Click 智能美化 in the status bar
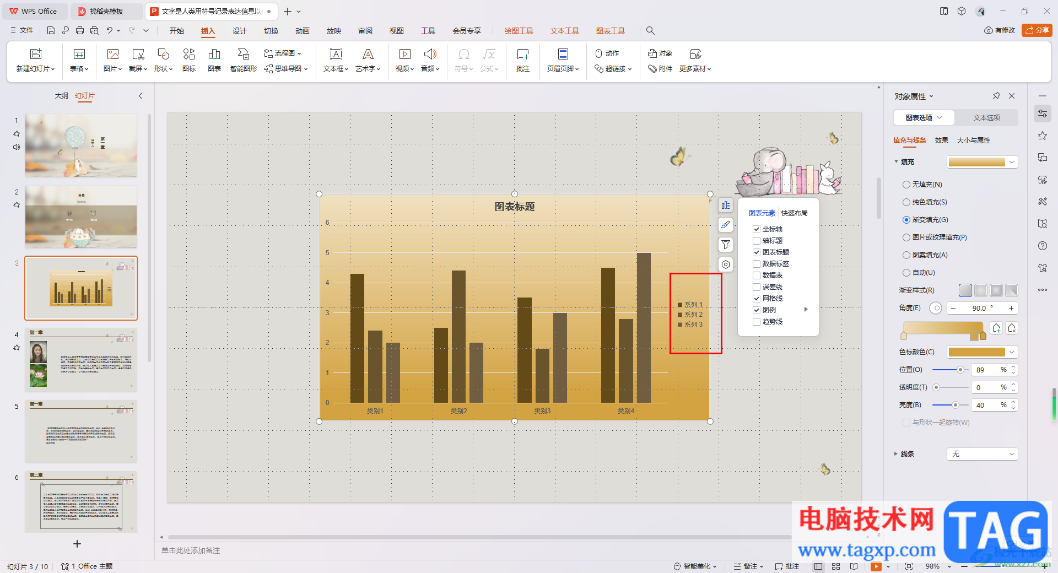The width and height of the screenshot is (1058, 573). click(694, 566)
